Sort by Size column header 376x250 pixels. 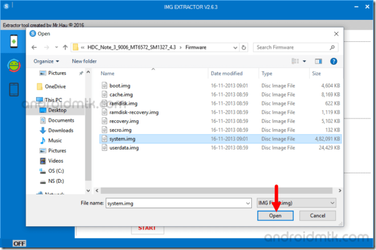[316, 74]
